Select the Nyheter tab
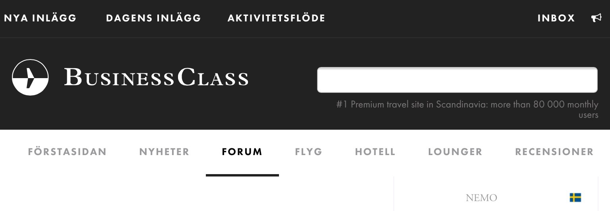610x211 pixels. tap(164, 152)
